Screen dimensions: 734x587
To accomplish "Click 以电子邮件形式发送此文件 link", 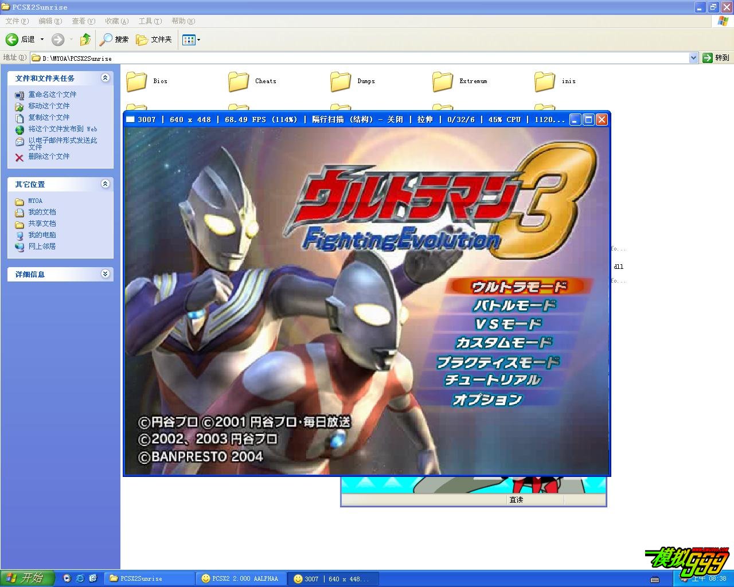I will click(x=63, y=143).
